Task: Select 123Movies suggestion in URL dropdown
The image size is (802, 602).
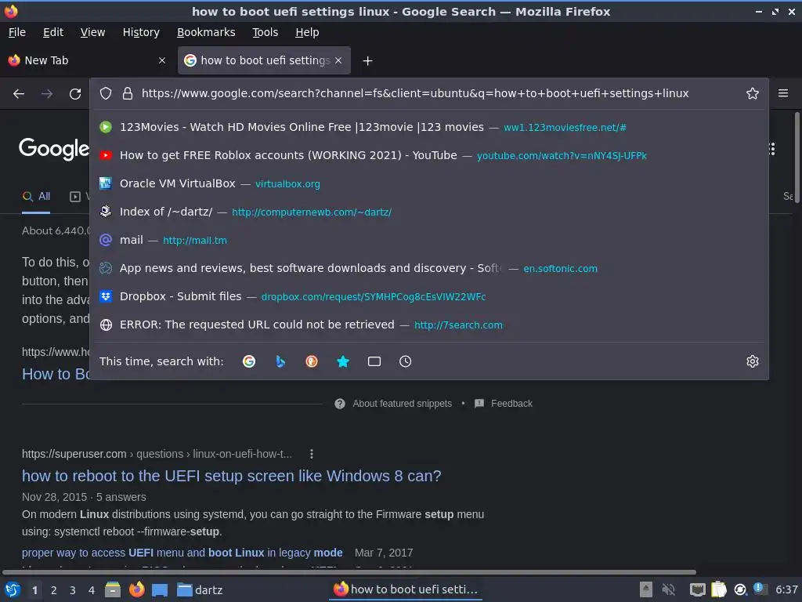Action: (428, 127)
